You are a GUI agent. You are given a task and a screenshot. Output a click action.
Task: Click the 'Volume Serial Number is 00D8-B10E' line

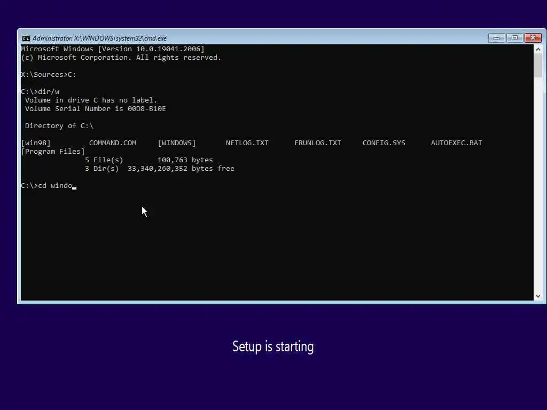point(95,109)
